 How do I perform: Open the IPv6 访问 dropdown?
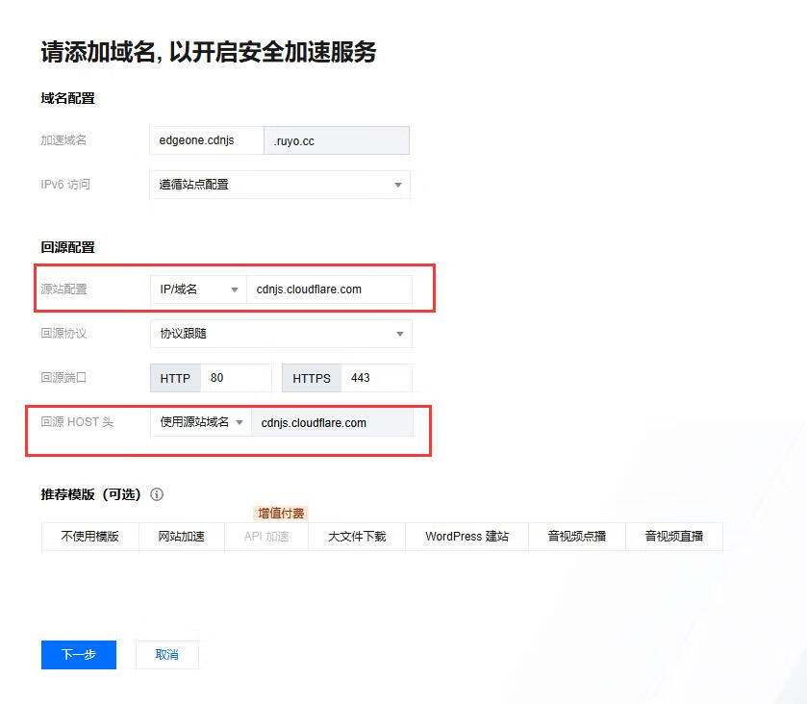click(x=279, y=185)
